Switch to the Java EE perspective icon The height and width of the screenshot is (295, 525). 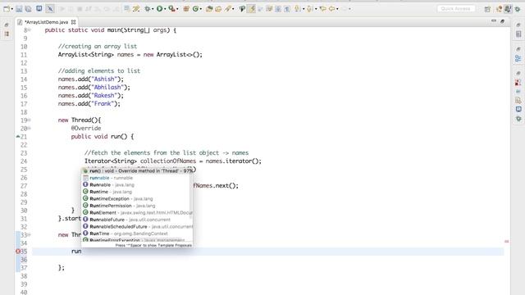pyautogui.click(x=500, y=9)
